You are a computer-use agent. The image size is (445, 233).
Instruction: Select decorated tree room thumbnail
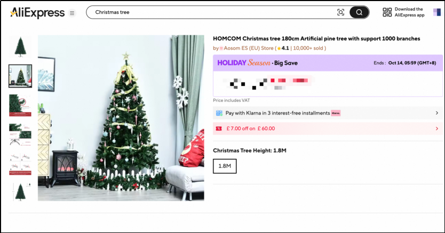(x=20, y=76)
